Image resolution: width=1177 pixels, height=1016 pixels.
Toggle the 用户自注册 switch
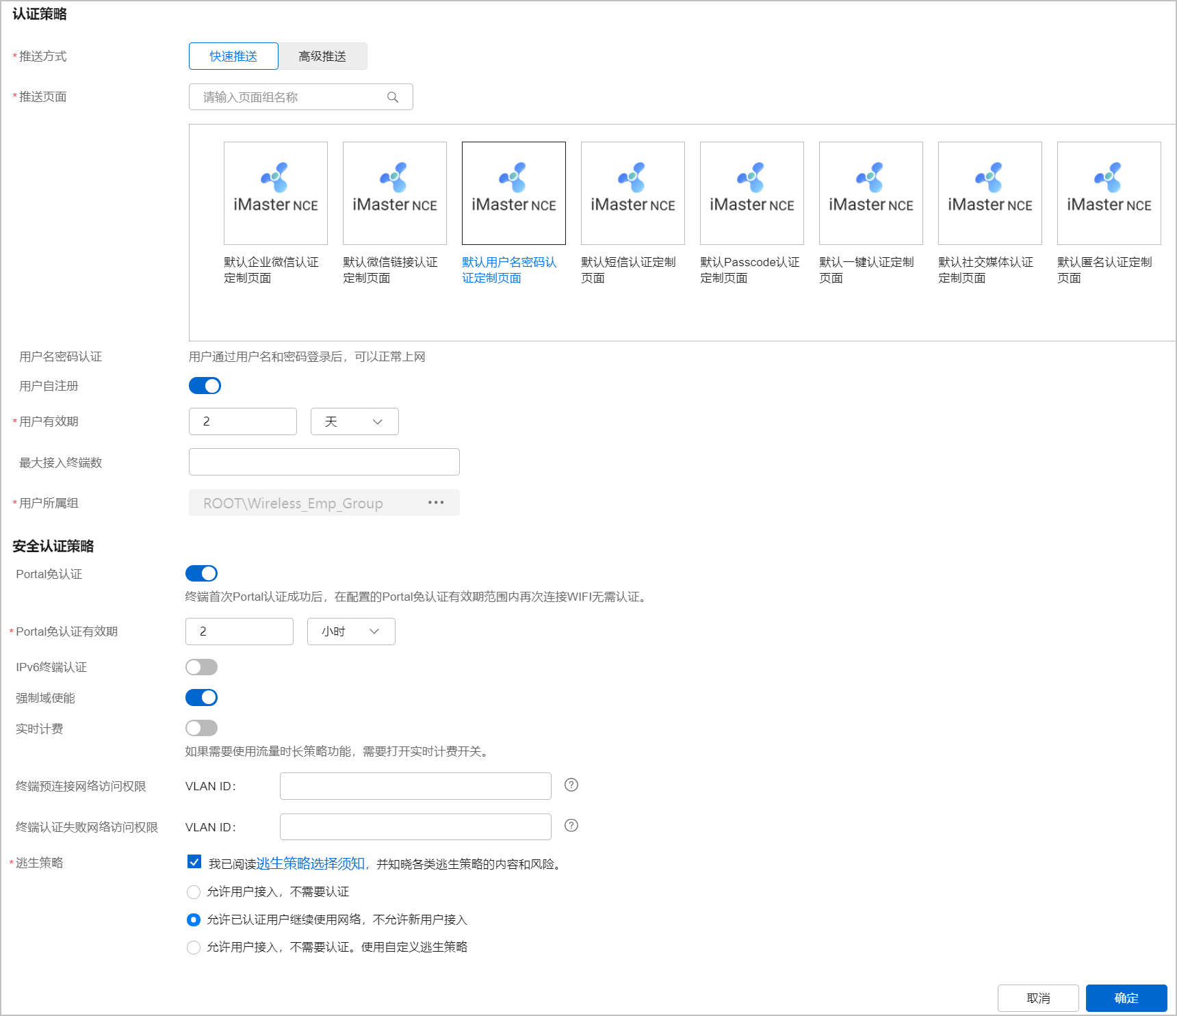coord(205,386)
